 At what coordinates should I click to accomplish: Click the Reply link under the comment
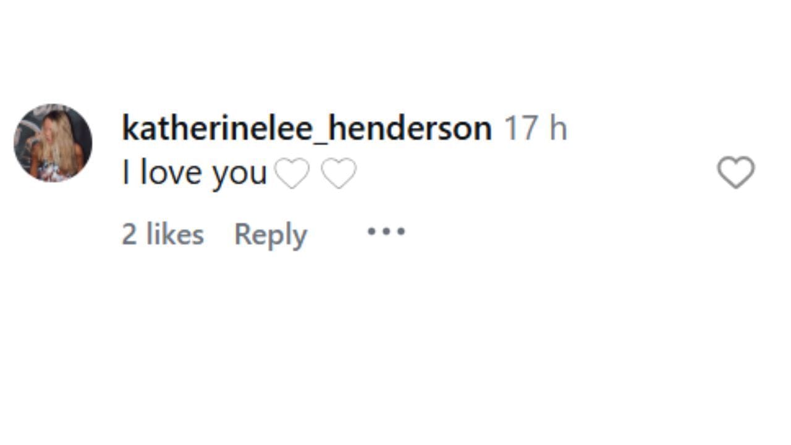270,234
